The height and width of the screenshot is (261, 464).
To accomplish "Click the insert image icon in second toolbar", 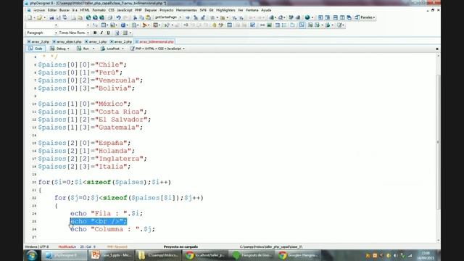I will (x=269, y=25).
